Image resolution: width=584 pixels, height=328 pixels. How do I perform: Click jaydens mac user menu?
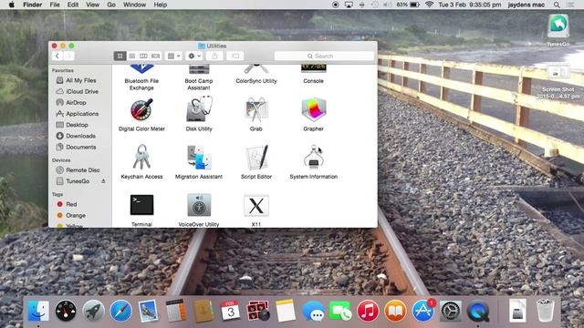click(x=527, y=5)
